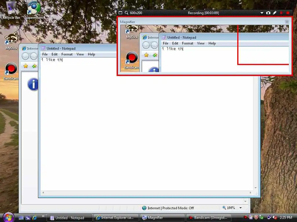Expand the quick launch overflow chevron
This screenshot has height=222, width=297.
point(43,216)
